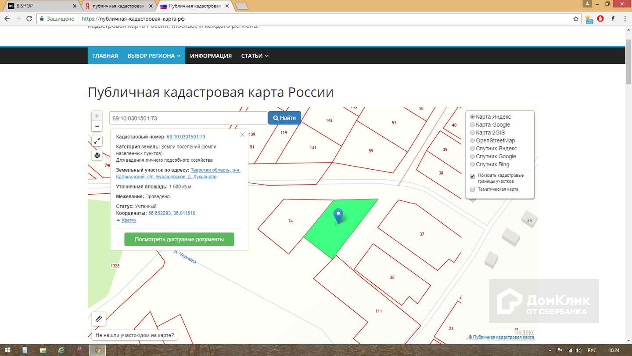The image size is (632, 356).
Task: Zoom out the cadastral map
Action: tap(97, 127)
